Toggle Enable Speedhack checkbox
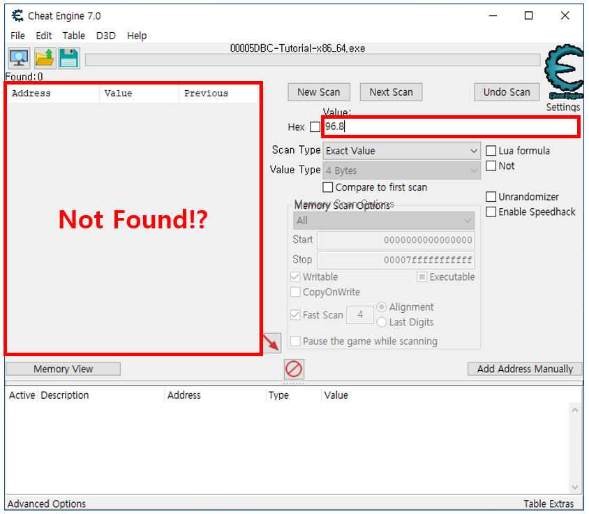This screenshot has height=514, width=589. 491,212
